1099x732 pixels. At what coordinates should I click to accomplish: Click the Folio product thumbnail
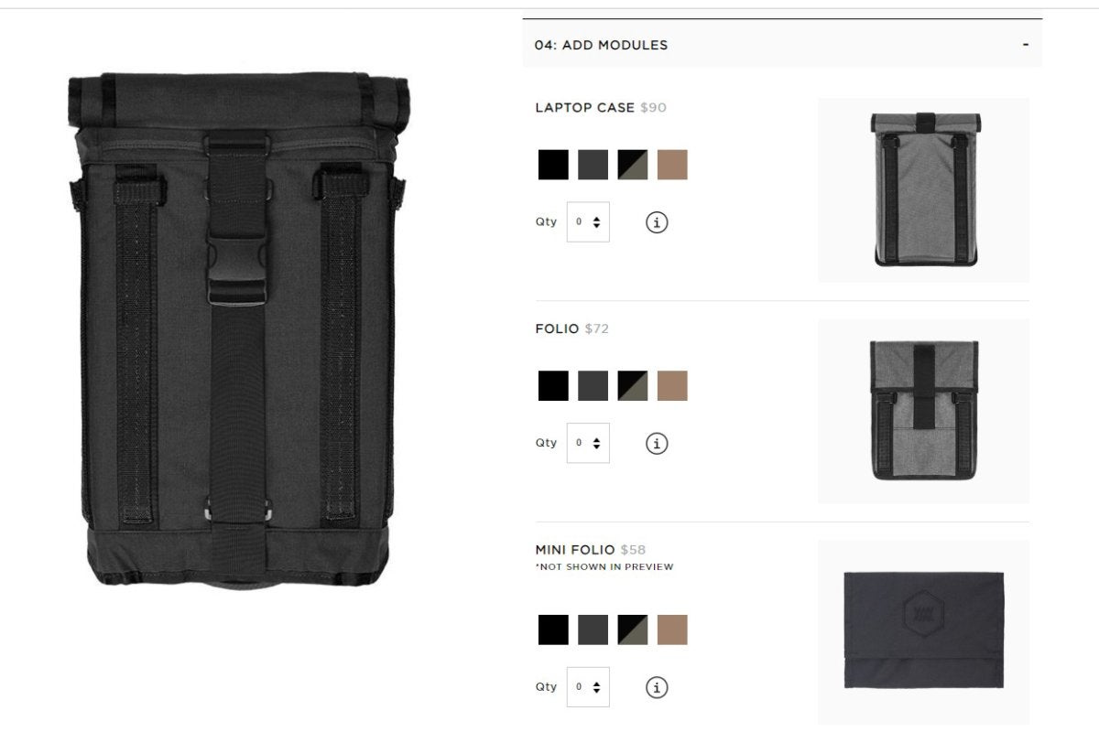[923, 411]
